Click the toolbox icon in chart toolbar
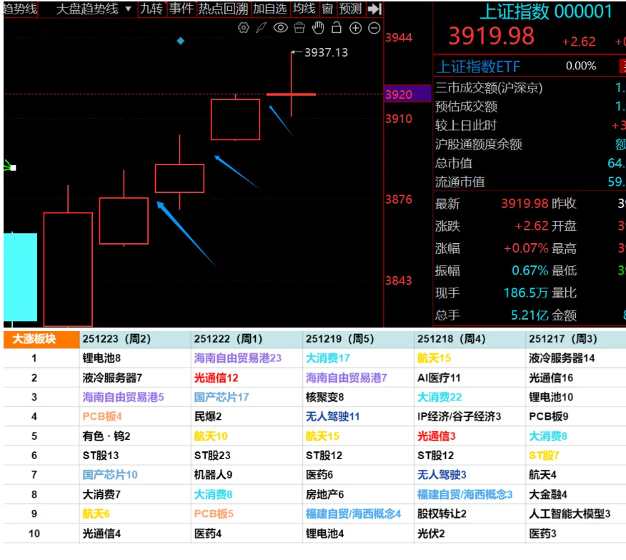The height and width of the screenshot is (560, 626). click(299, 28)
